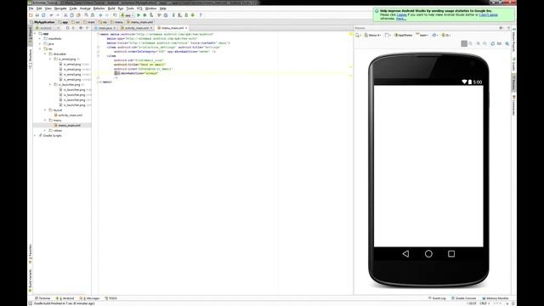The width and height of the screenshot is (544, 306).
Task: Tap the Back button on phone preview
Action: (x=405, y=254)
